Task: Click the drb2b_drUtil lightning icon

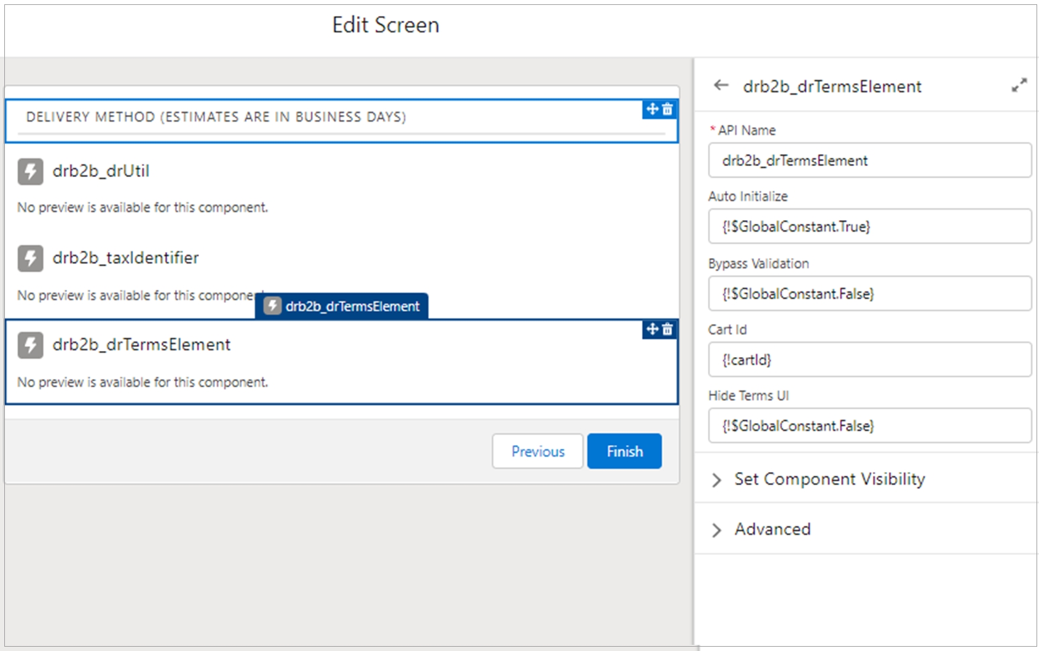Action: (30, 172)
